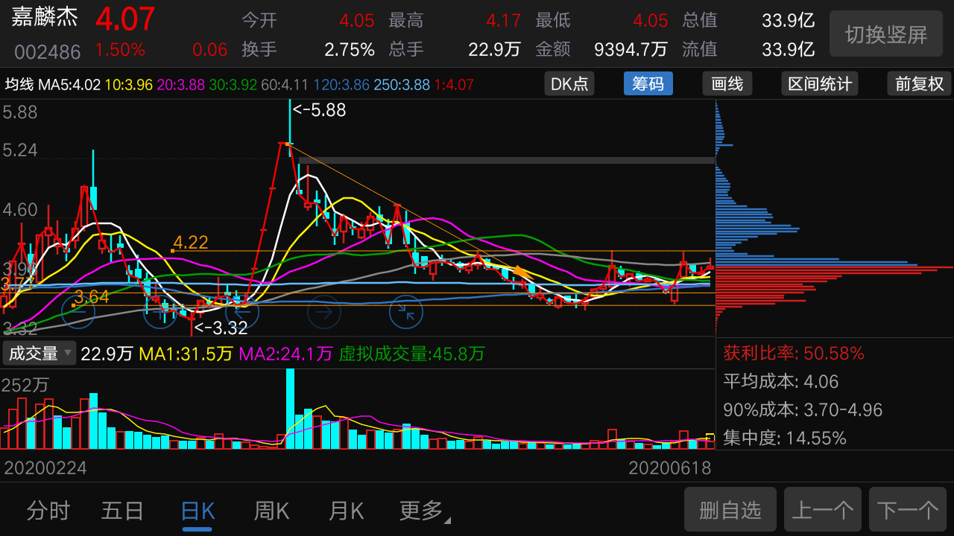
Task: Open the 成交量 indicator dropdown
Action: pos(39,354)
